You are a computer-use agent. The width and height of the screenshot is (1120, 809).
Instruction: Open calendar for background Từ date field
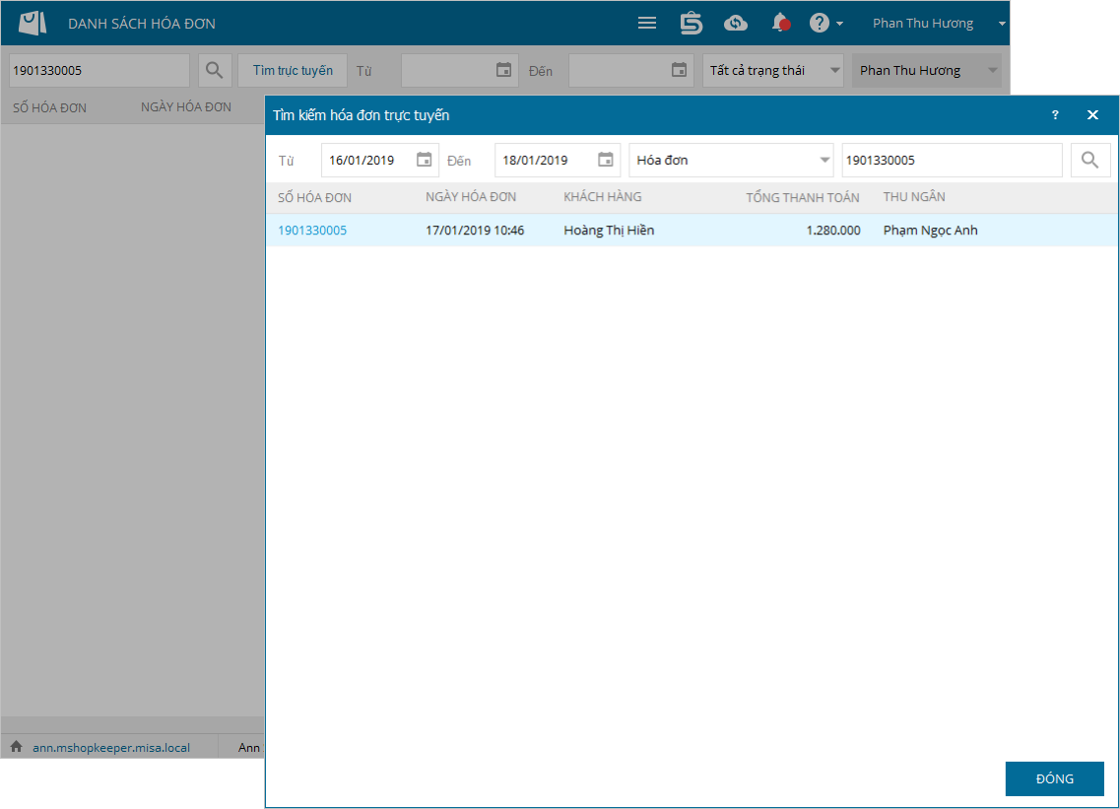coord(503,70)
